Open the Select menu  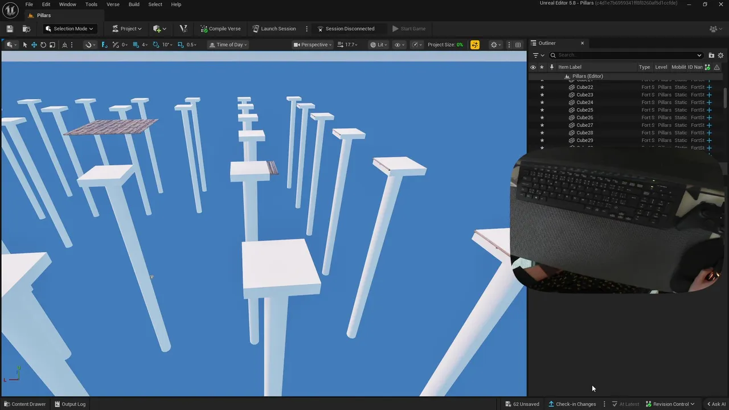tap(155, 4)
